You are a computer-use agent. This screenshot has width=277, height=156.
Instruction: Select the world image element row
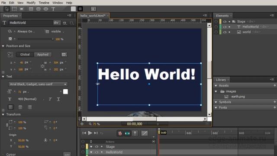(x=245, y=32)
